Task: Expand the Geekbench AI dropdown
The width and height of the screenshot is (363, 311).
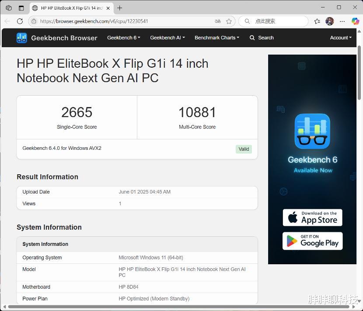Action: point(168,38)
